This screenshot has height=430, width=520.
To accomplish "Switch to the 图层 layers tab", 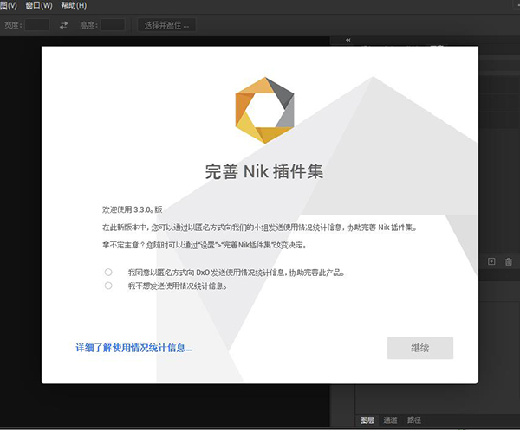I will [x=367, y=420].
